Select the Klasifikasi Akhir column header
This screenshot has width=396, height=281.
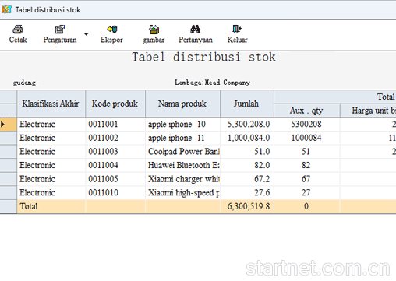click(51, 104)
